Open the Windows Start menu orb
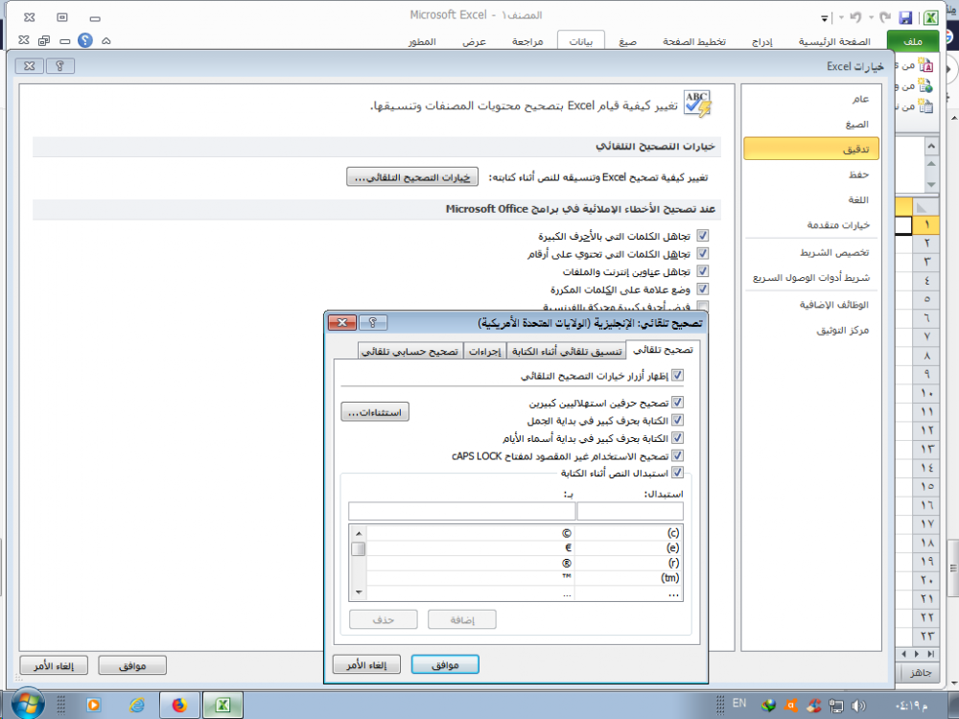The height and width of the screenshot is (719, 959). 27,705
